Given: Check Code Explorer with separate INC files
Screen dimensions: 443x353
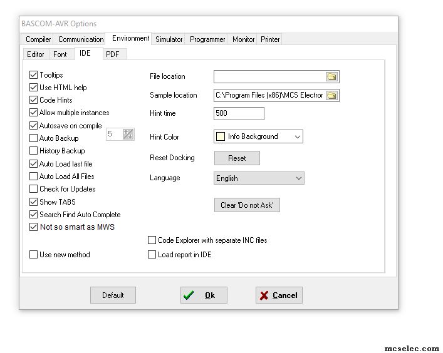Looking at the screenshot, I should click(152, 240).
